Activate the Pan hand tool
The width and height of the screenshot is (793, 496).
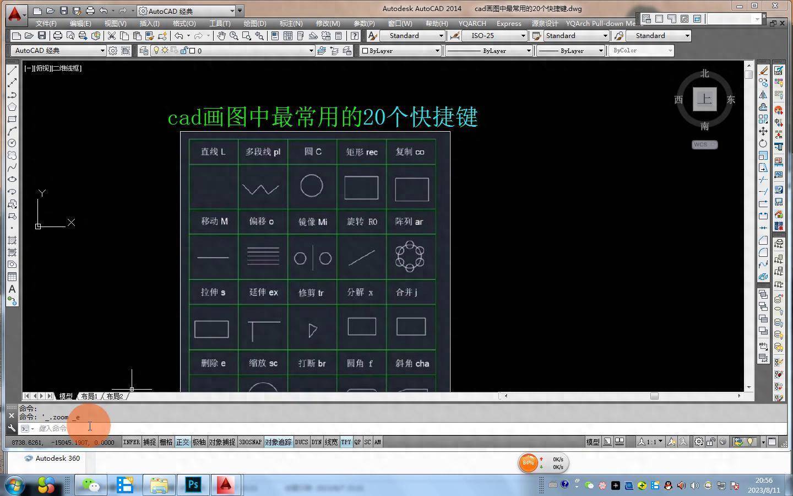(x=221, y=36)
